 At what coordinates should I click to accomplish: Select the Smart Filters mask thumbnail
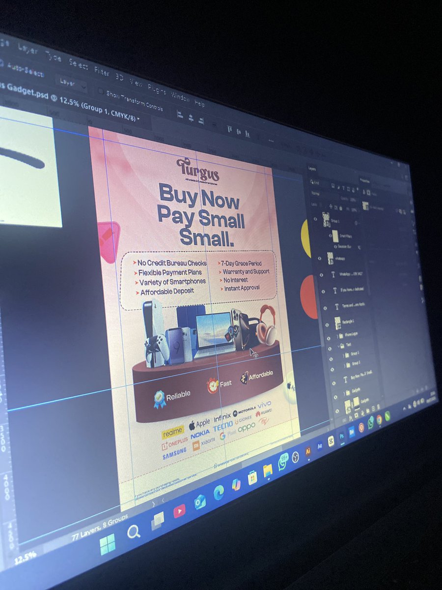335,236
